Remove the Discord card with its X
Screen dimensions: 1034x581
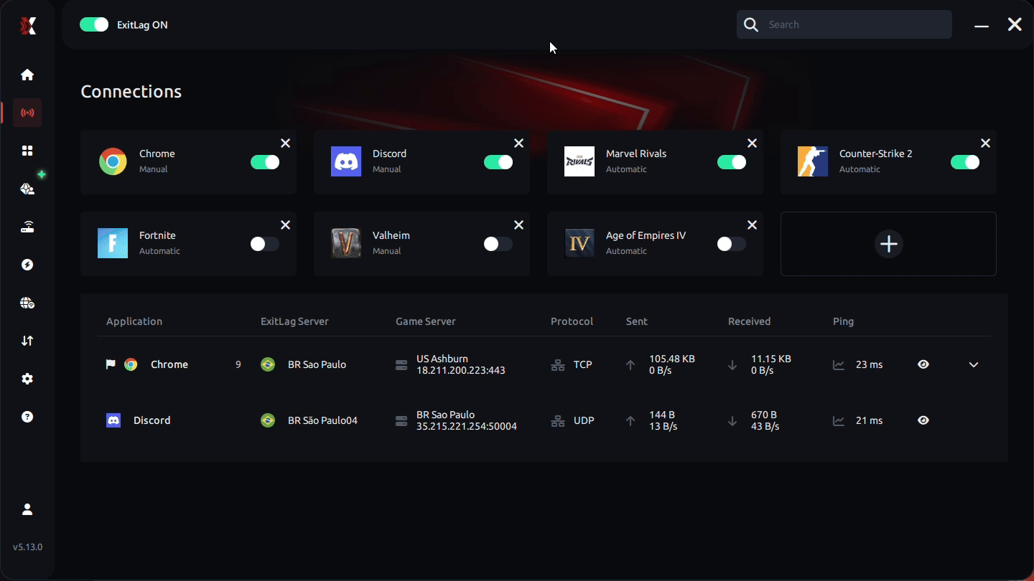pos(518,143)
